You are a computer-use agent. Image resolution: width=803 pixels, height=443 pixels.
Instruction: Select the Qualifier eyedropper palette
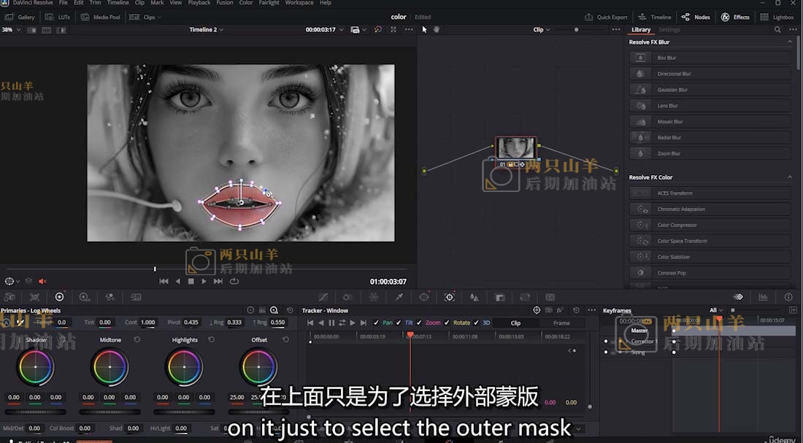tap(399, 297)
